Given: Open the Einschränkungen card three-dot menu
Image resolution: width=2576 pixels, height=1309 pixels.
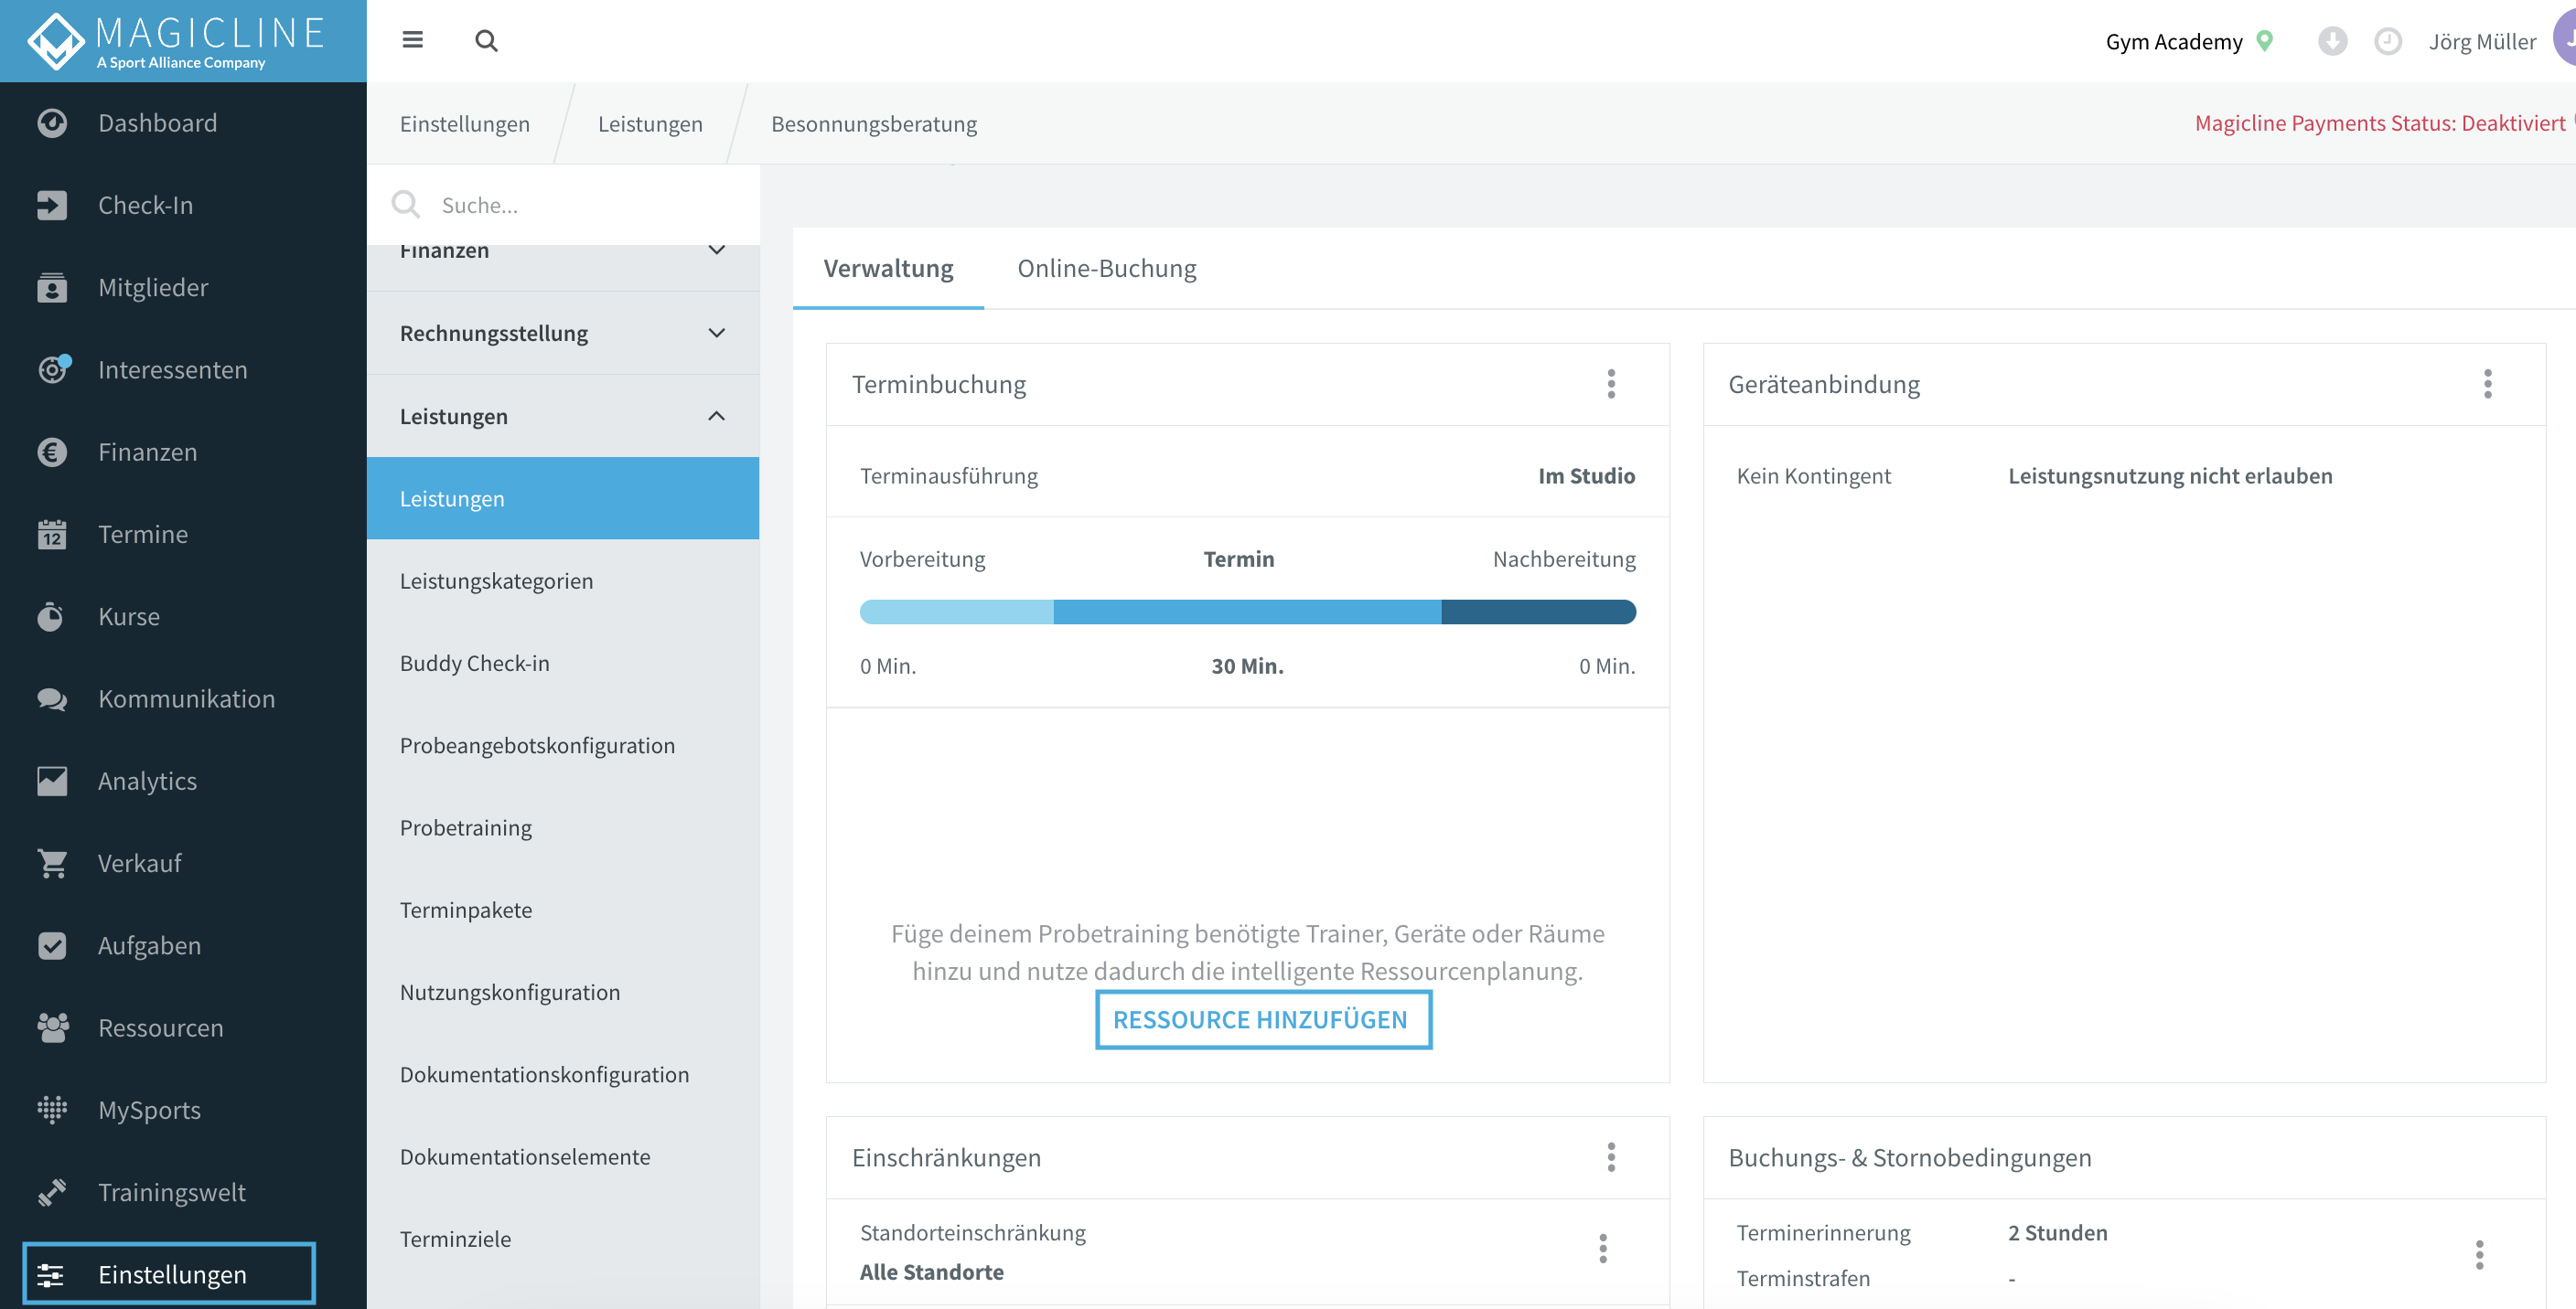Looking at the screenshot, I should tap(1611, 1157).
